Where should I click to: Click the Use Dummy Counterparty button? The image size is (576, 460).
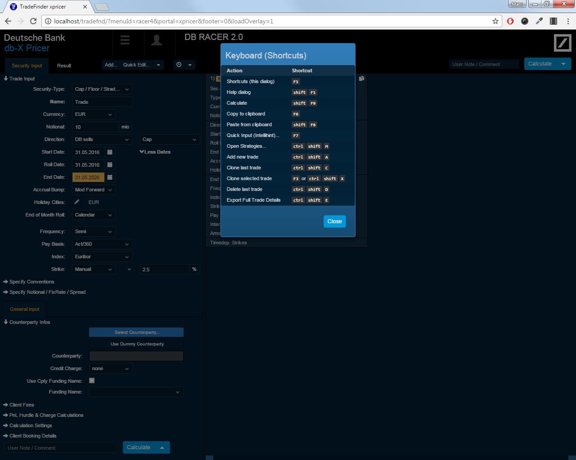click(137, 344)
